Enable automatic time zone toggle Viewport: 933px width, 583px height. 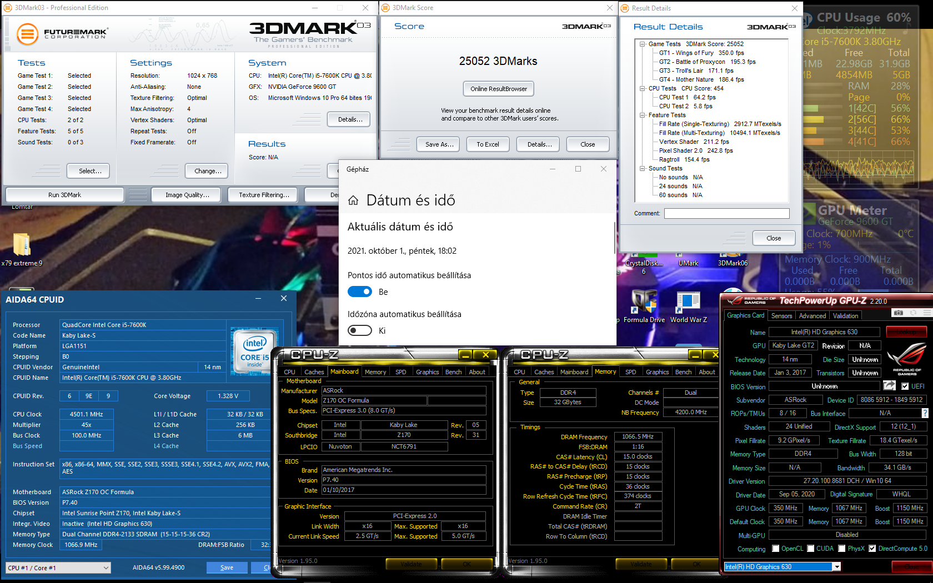[360, 330]
